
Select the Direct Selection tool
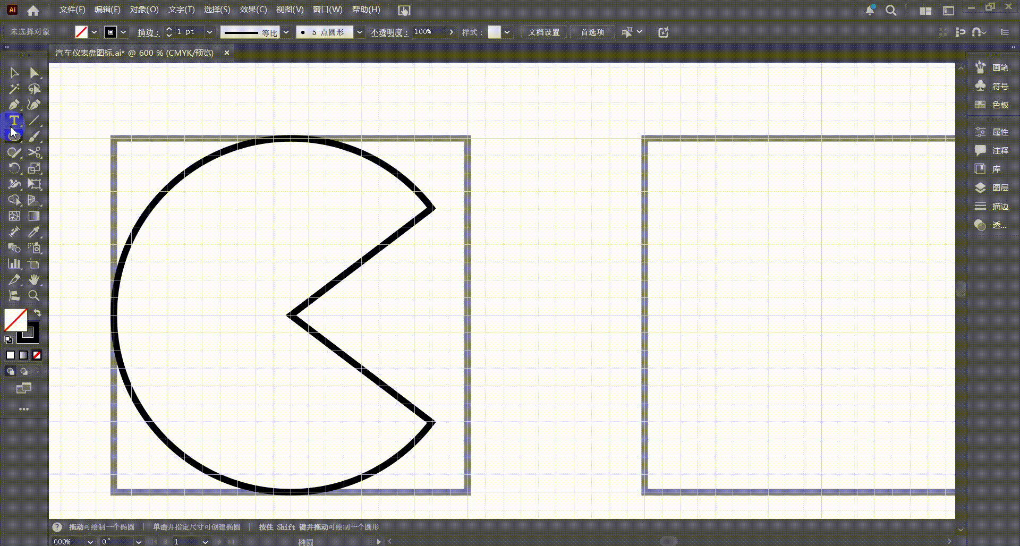coord(34,73)
